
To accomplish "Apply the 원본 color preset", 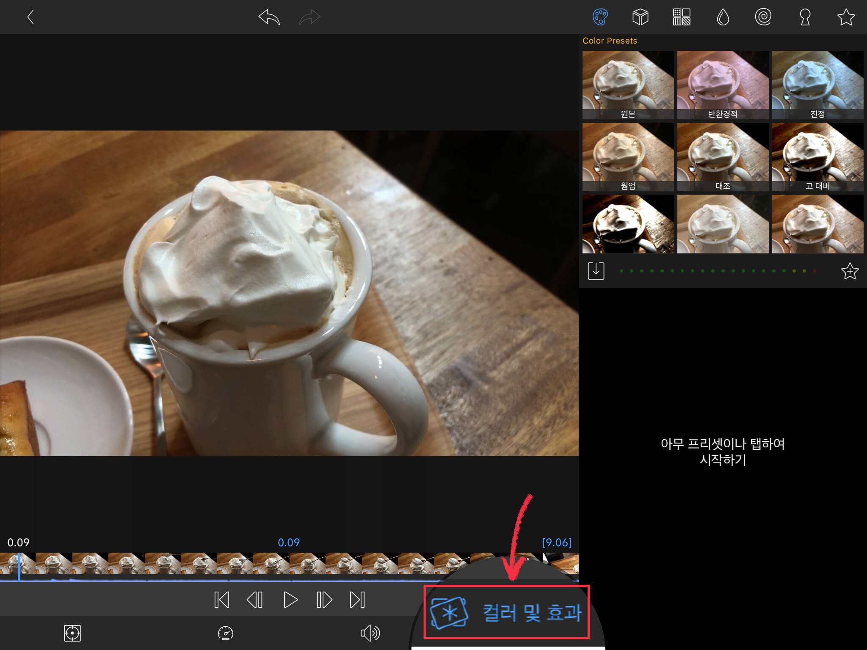I will click(628, 85).
